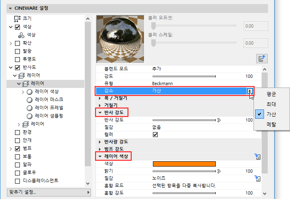Screen dimensions: 290x199
Task: Open the 감소 row dropdown arrow
Action: 250,91
